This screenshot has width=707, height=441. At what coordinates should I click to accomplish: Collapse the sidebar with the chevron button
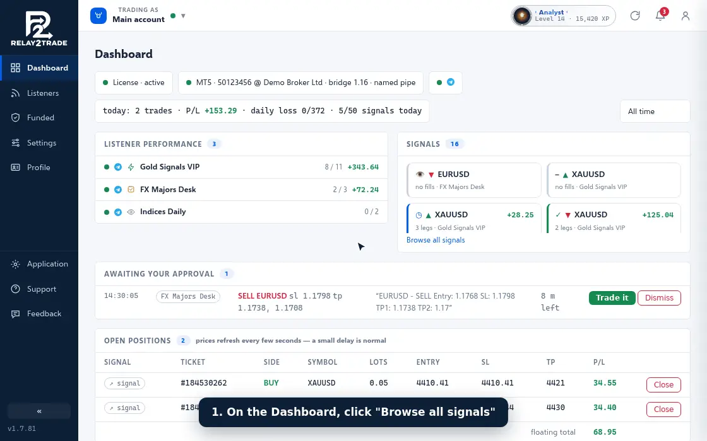click(39, 411)
